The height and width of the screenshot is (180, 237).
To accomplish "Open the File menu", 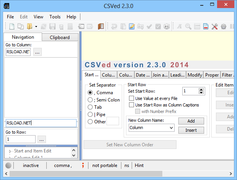I will click(x=10, y=17).
